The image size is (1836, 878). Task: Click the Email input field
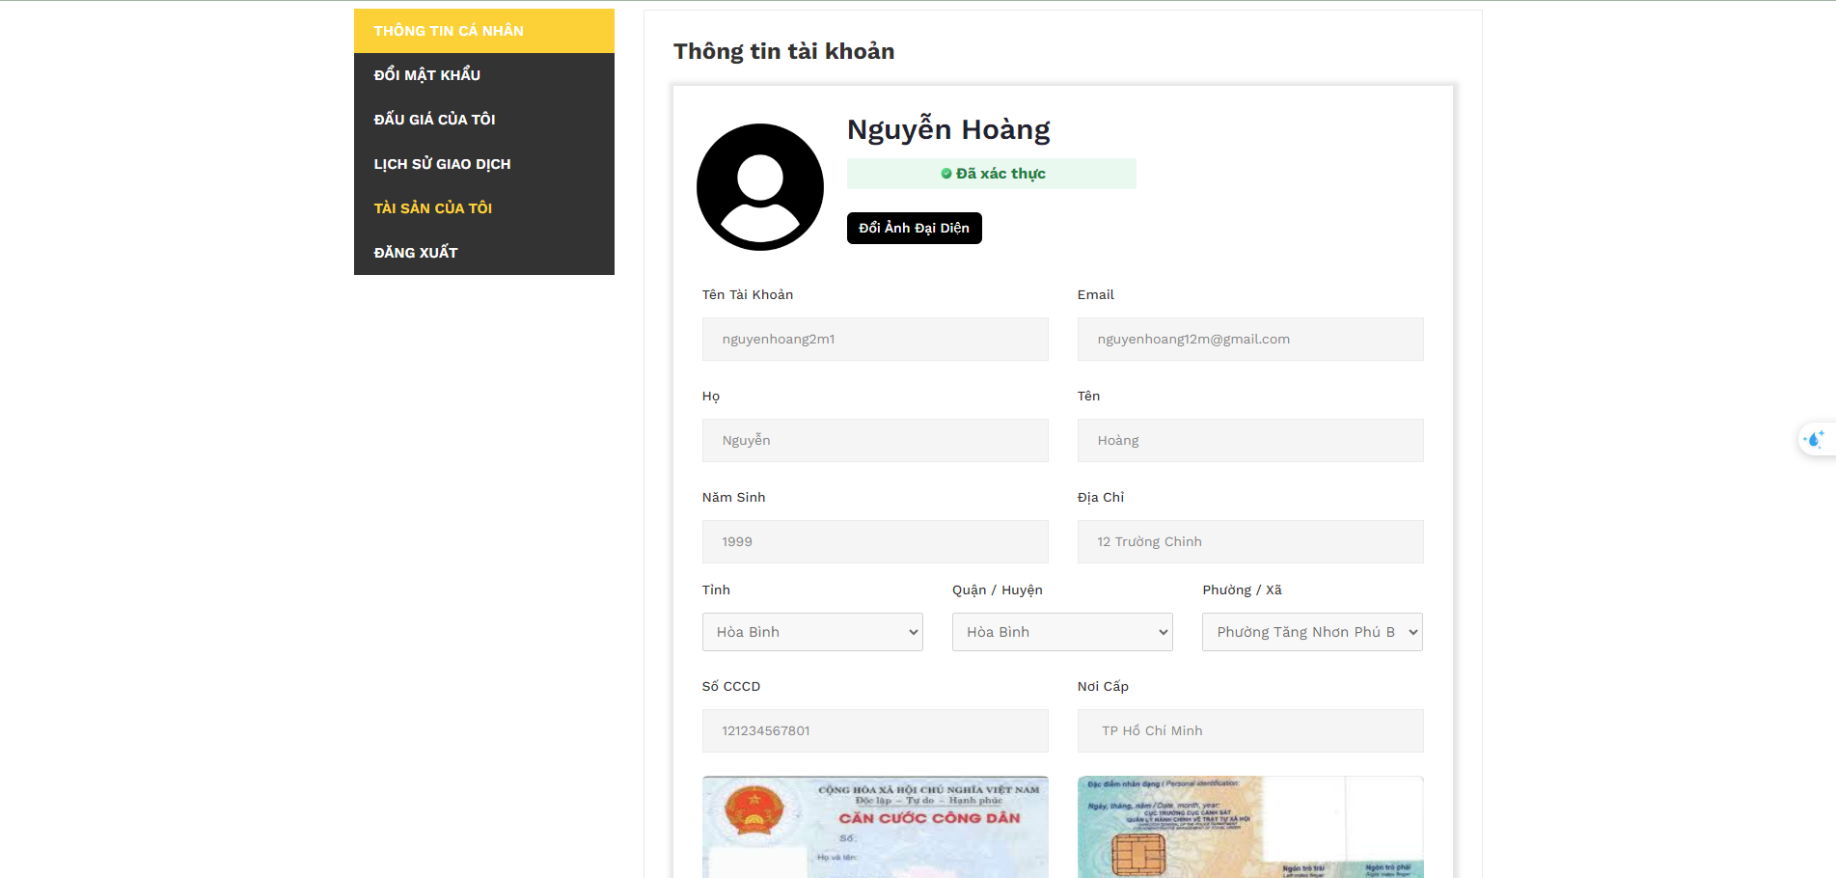[x=1250, y=340]
